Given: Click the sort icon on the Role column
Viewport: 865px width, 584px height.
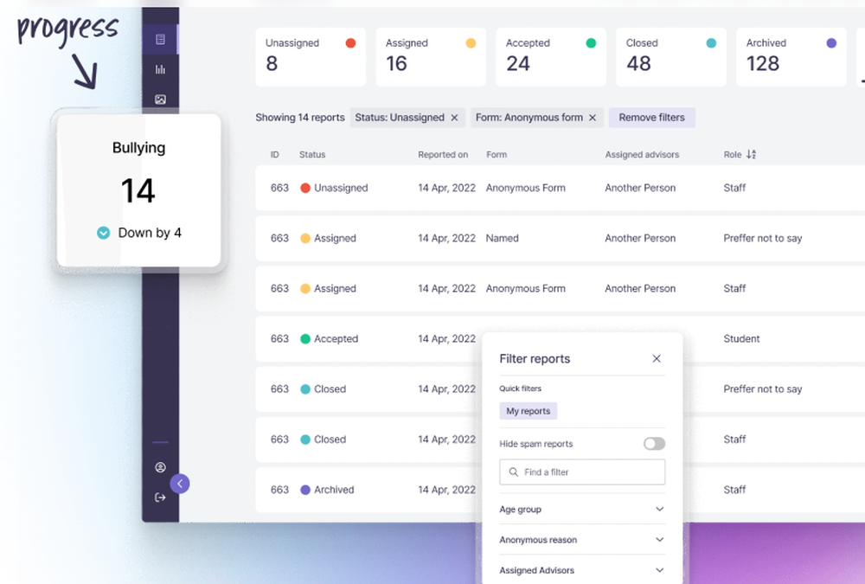Looking at the screenshot, I should pyautogui.click(x=752, y=154).
